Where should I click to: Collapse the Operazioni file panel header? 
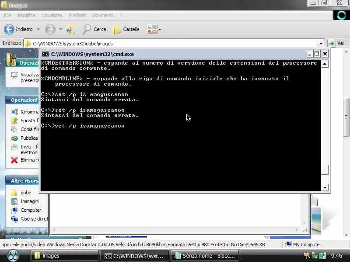point(22,100)
